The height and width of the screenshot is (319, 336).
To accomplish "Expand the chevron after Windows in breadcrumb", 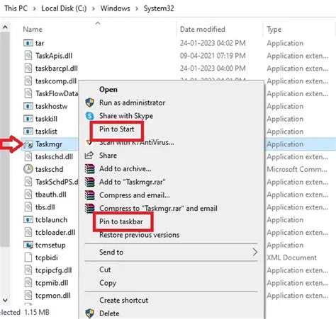I will [x=137, y=8].
